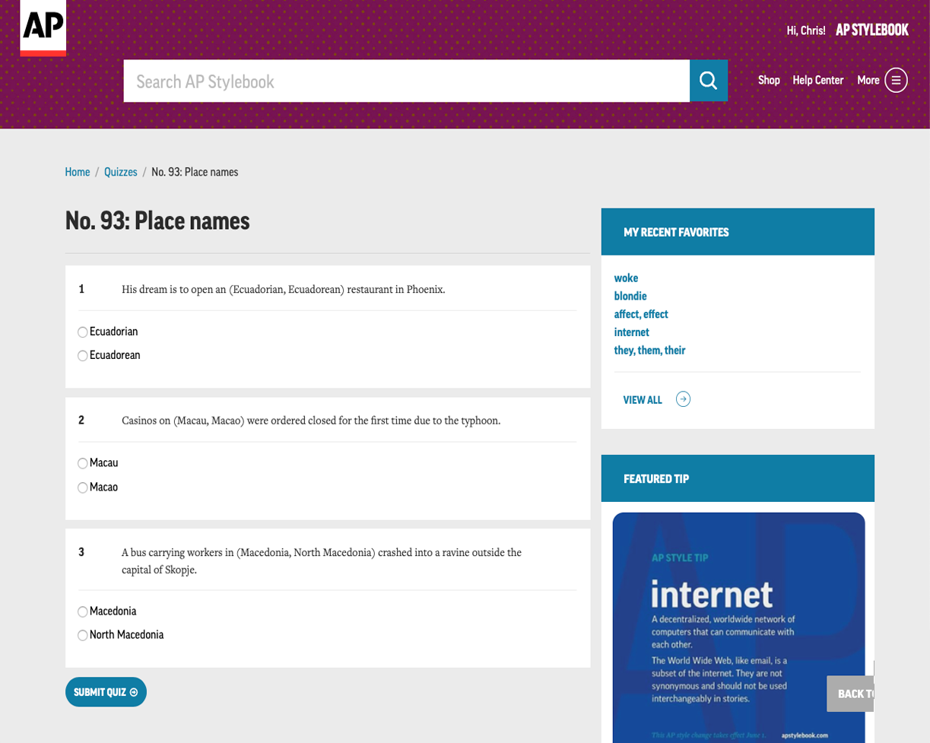Click View All favorites link
This screenshot has width=930, height=743.
click(x=643, y=400)
